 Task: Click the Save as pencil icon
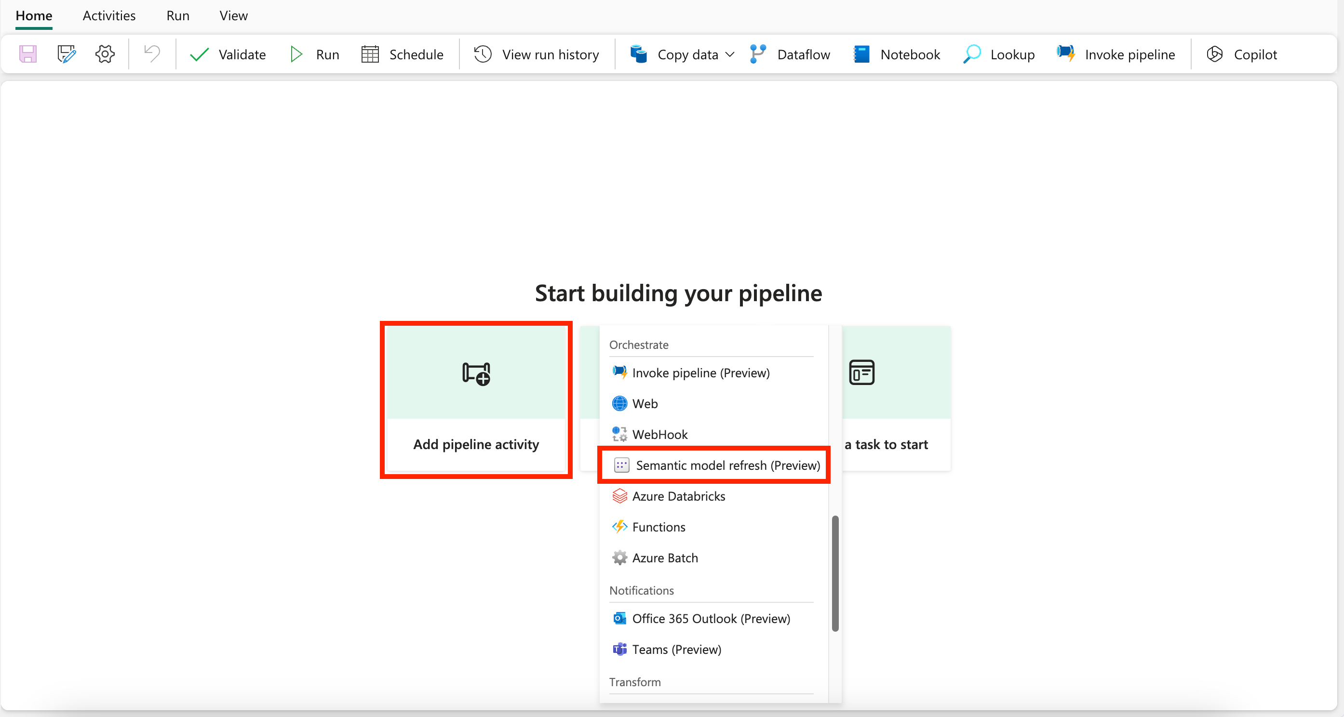click(x=66, y=54)
